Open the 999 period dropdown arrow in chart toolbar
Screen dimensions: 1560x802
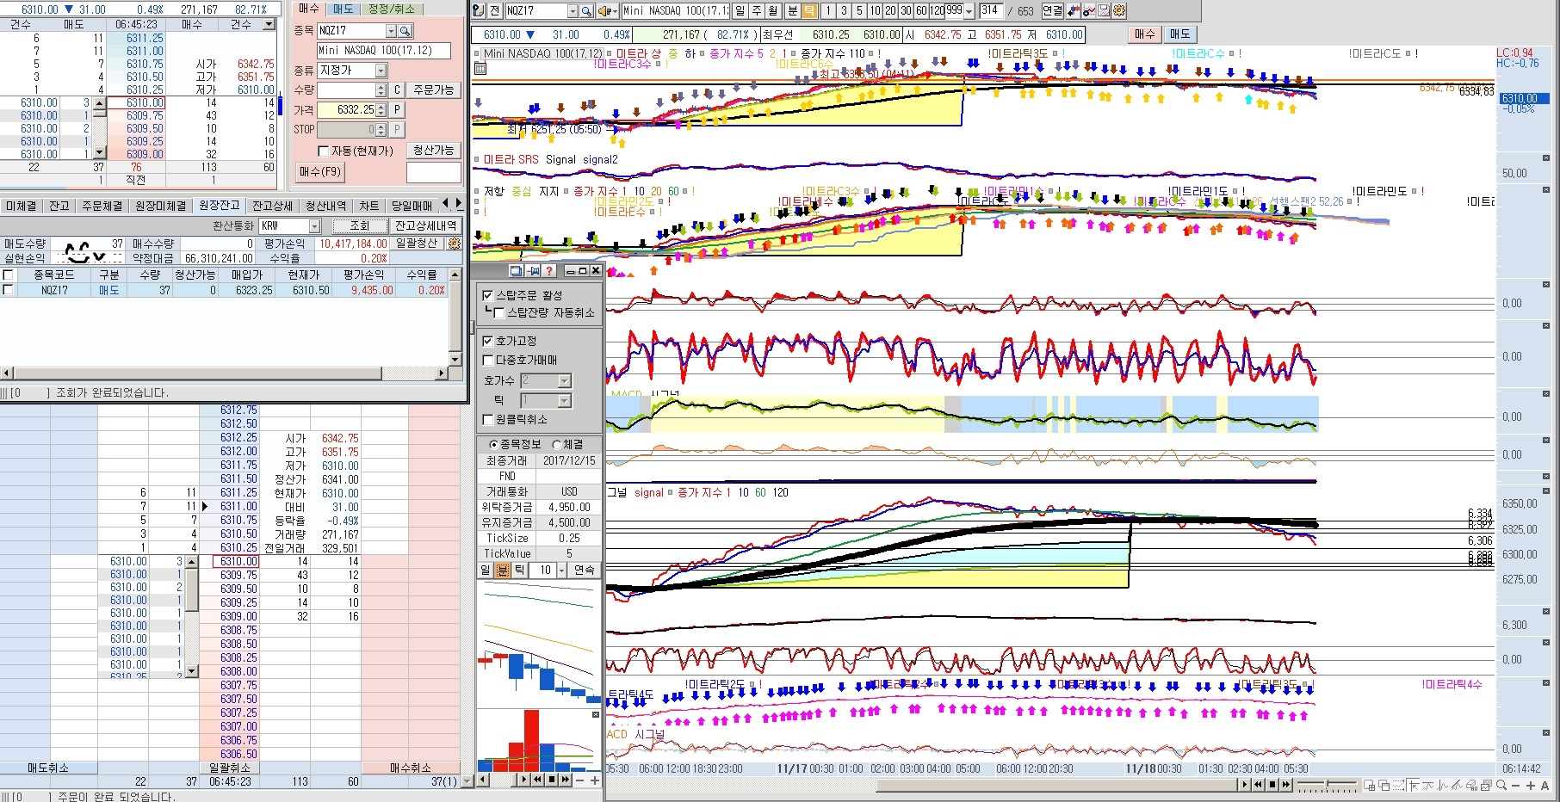click(x=969, y=11)
